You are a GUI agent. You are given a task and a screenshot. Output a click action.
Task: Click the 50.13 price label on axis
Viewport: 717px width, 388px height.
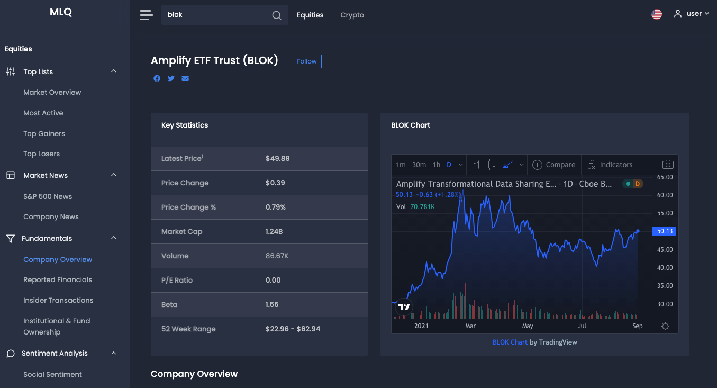665,231
